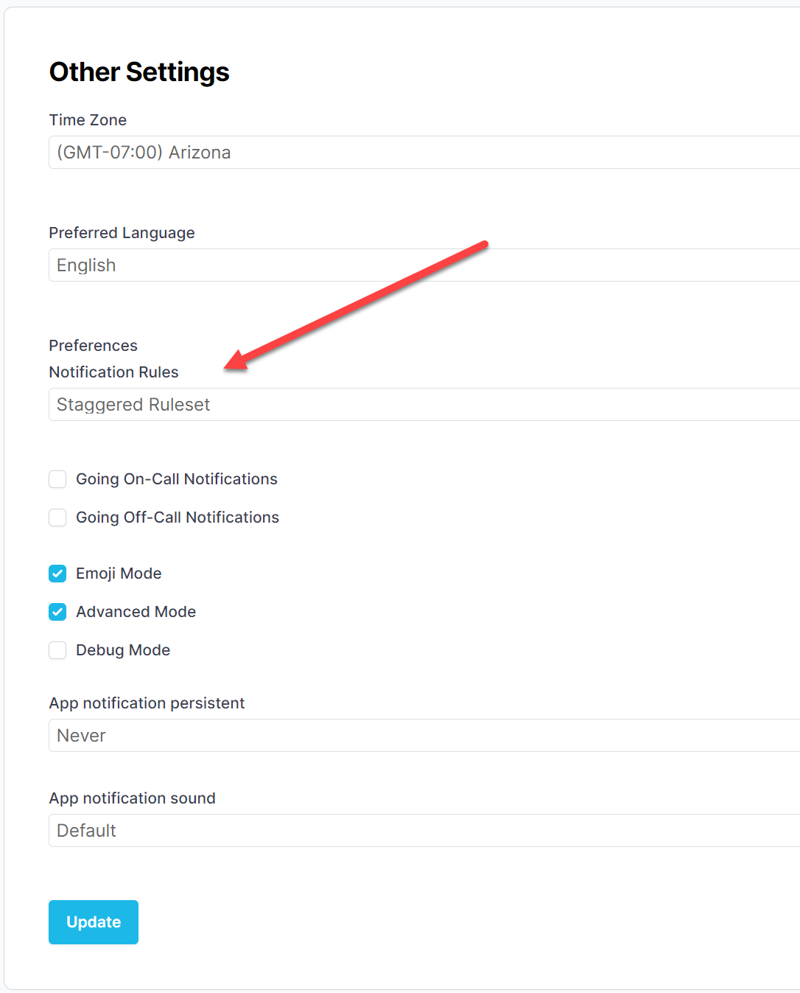Tick the Debug Mode checkbox
800x993 pixels.
point(57,650)
